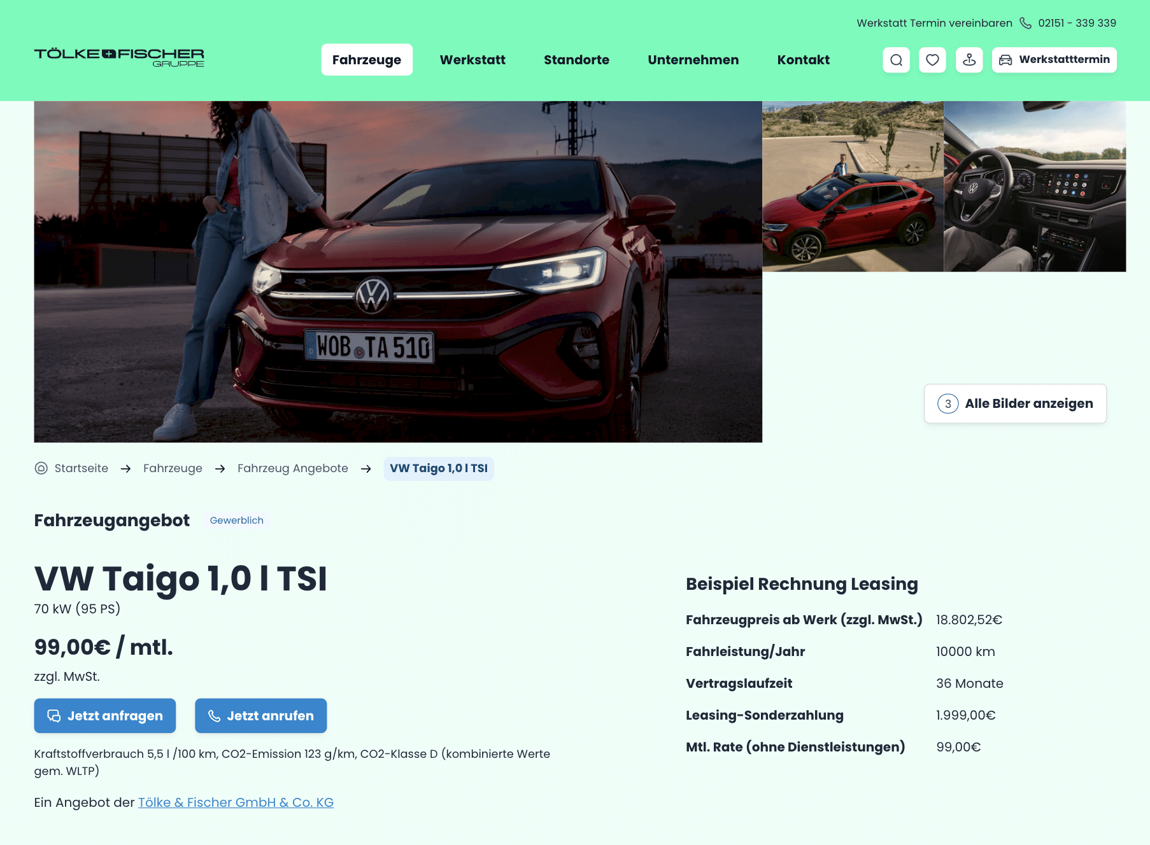
Task: Click the Tölke + Fischer Gruppe logo
Action: [119, 57]
